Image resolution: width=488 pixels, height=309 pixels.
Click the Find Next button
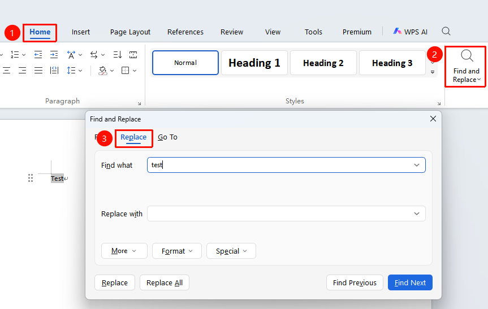410,282
